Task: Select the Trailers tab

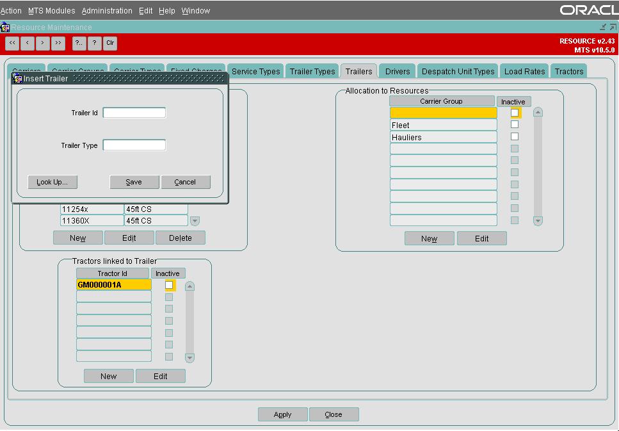Action: tap(359, 71)
